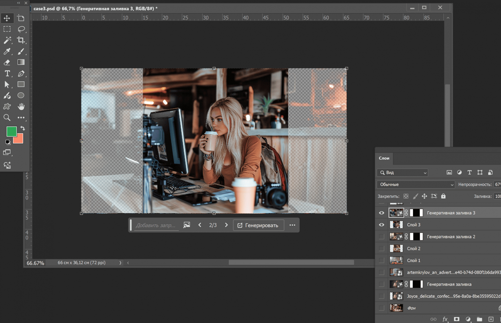Pick the Crop tool

pyautogui.click(x=21, y=40)
